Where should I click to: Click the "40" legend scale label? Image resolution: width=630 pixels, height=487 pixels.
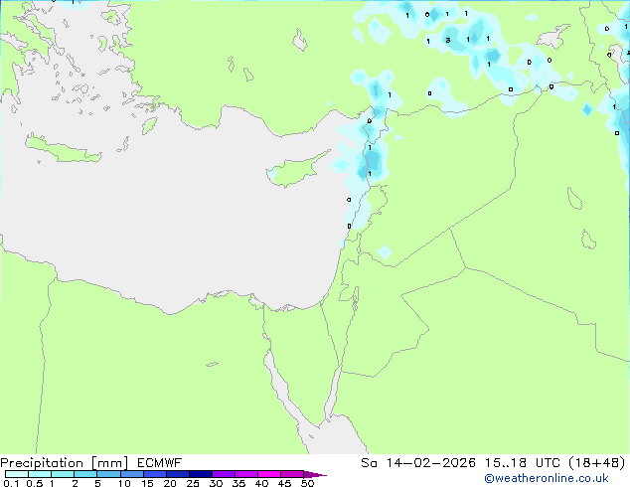click(x=261, y=483)
